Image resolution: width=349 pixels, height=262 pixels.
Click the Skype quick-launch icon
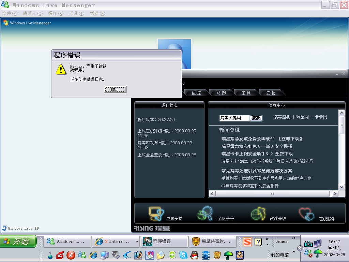[183, 255]
